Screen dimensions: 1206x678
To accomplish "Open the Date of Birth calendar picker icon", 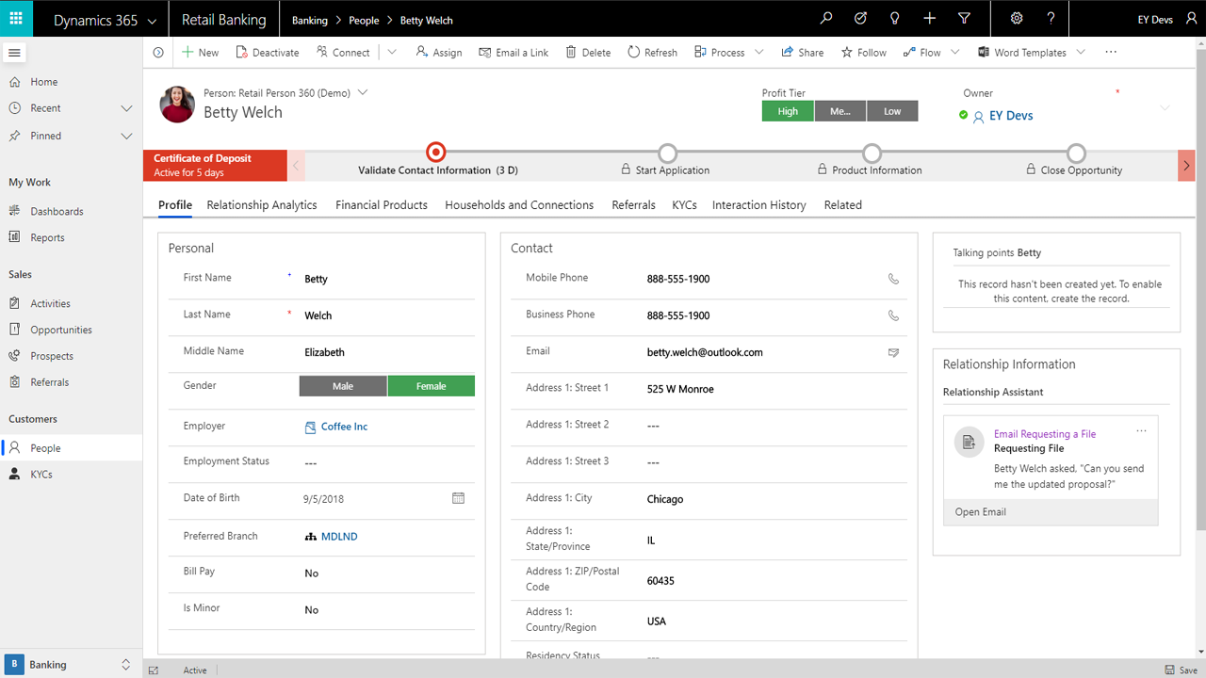I will (458, 498).
